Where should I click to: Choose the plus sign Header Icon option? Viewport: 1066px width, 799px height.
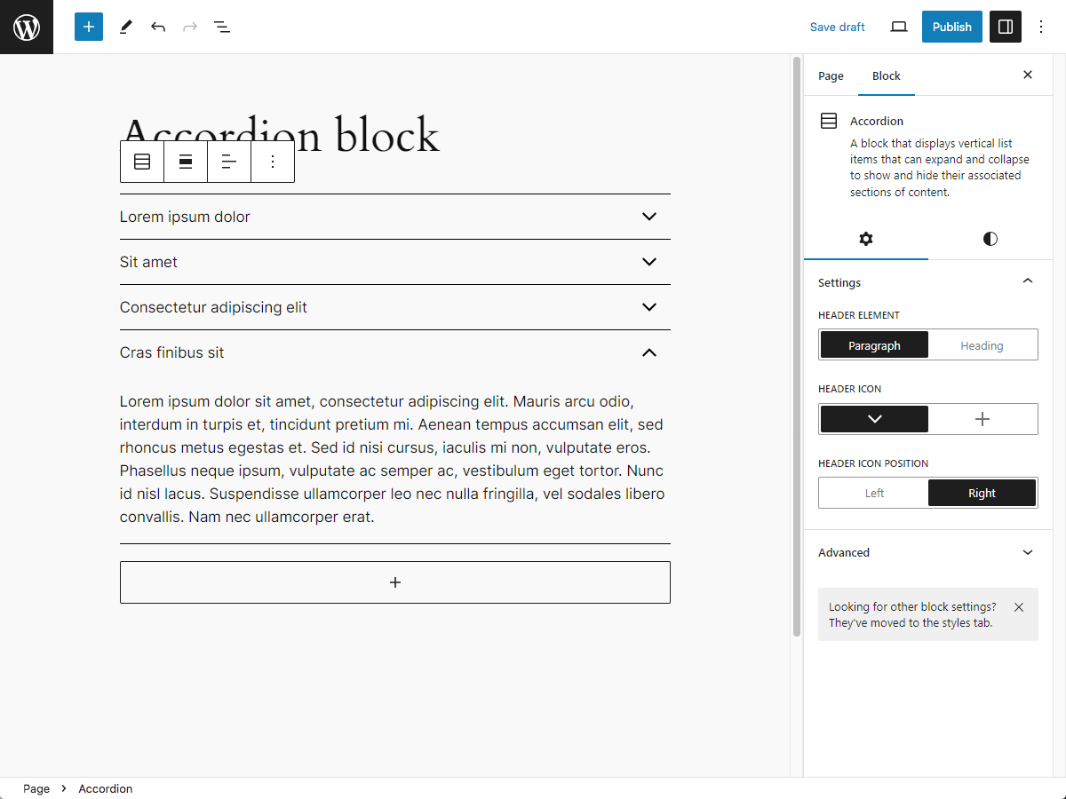[x=982, y=419]
